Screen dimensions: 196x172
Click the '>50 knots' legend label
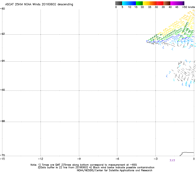click(188, 7)
